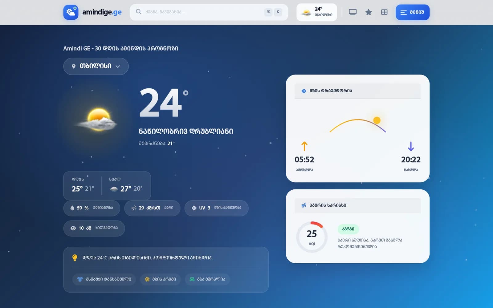Click the grid layout icon in header
The height and width of the screenshot is (308, 493).
coord(384,12)
